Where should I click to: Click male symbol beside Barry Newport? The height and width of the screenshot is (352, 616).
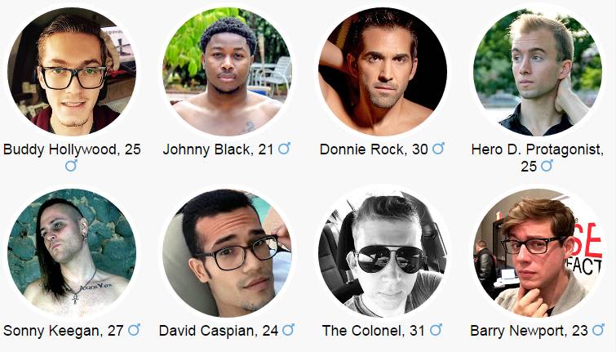pyautogui.click(x=598, y=330)
